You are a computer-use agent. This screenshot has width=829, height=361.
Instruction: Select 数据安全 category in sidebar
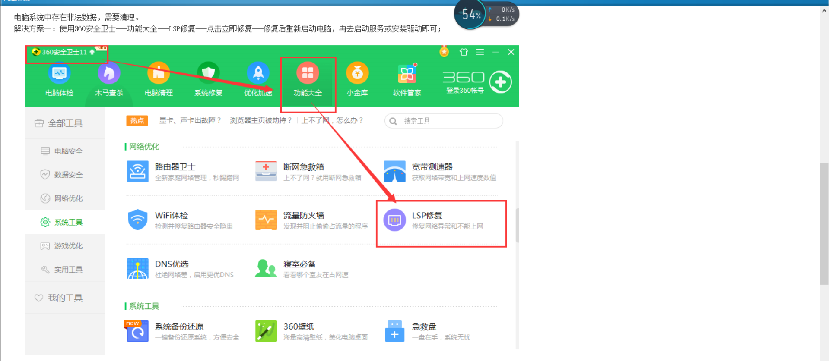(65, 175)
